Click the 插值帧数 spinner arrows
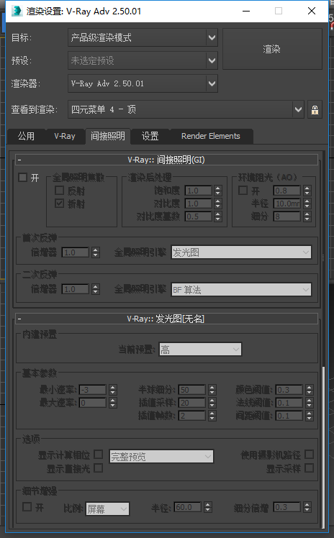 212,416
